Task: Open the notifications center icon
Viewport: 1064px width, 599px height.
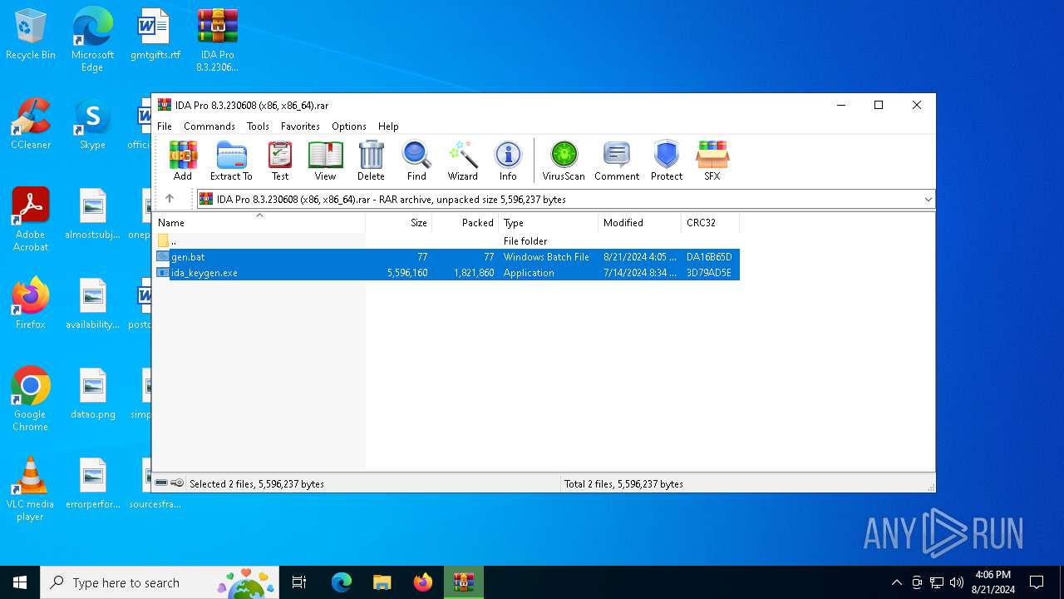Action: (x=1037, y=582)
